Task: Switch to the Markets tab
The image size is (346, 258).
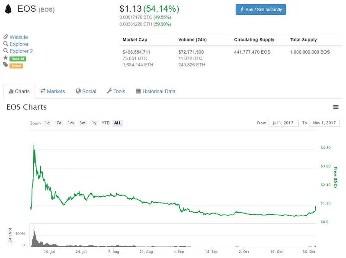Action: [53, 91]
